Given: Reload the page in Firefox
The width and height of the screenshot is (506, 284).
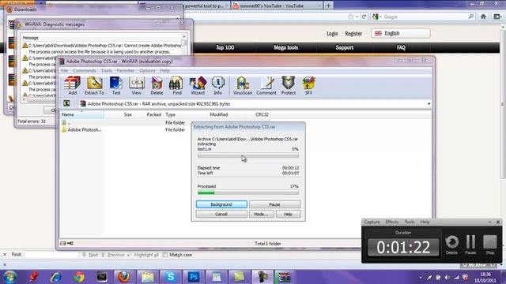Looking at the screenshot, I should coord(364,17).
